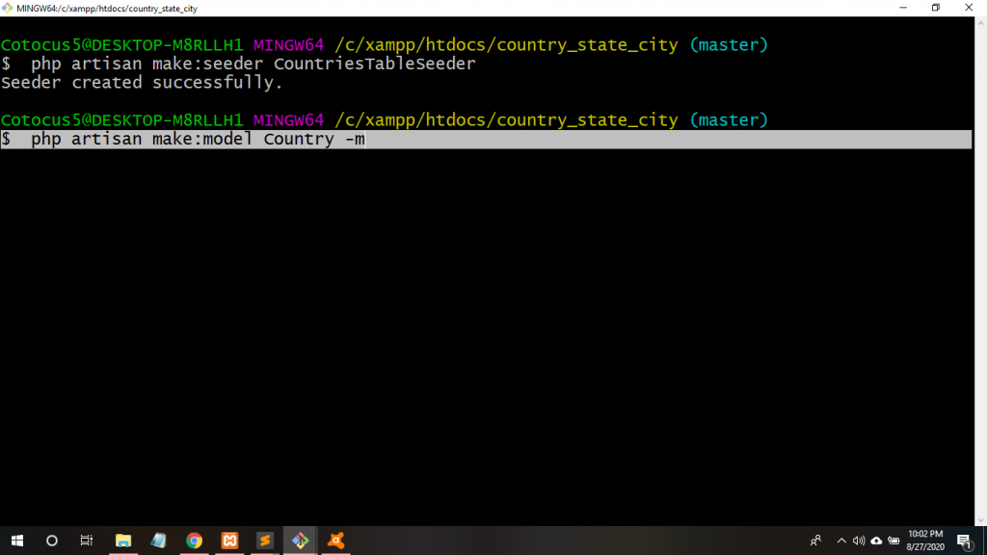The image size is (987, 555).
Task: Restore down the terminal window
Action: click(x=935, y=8)
